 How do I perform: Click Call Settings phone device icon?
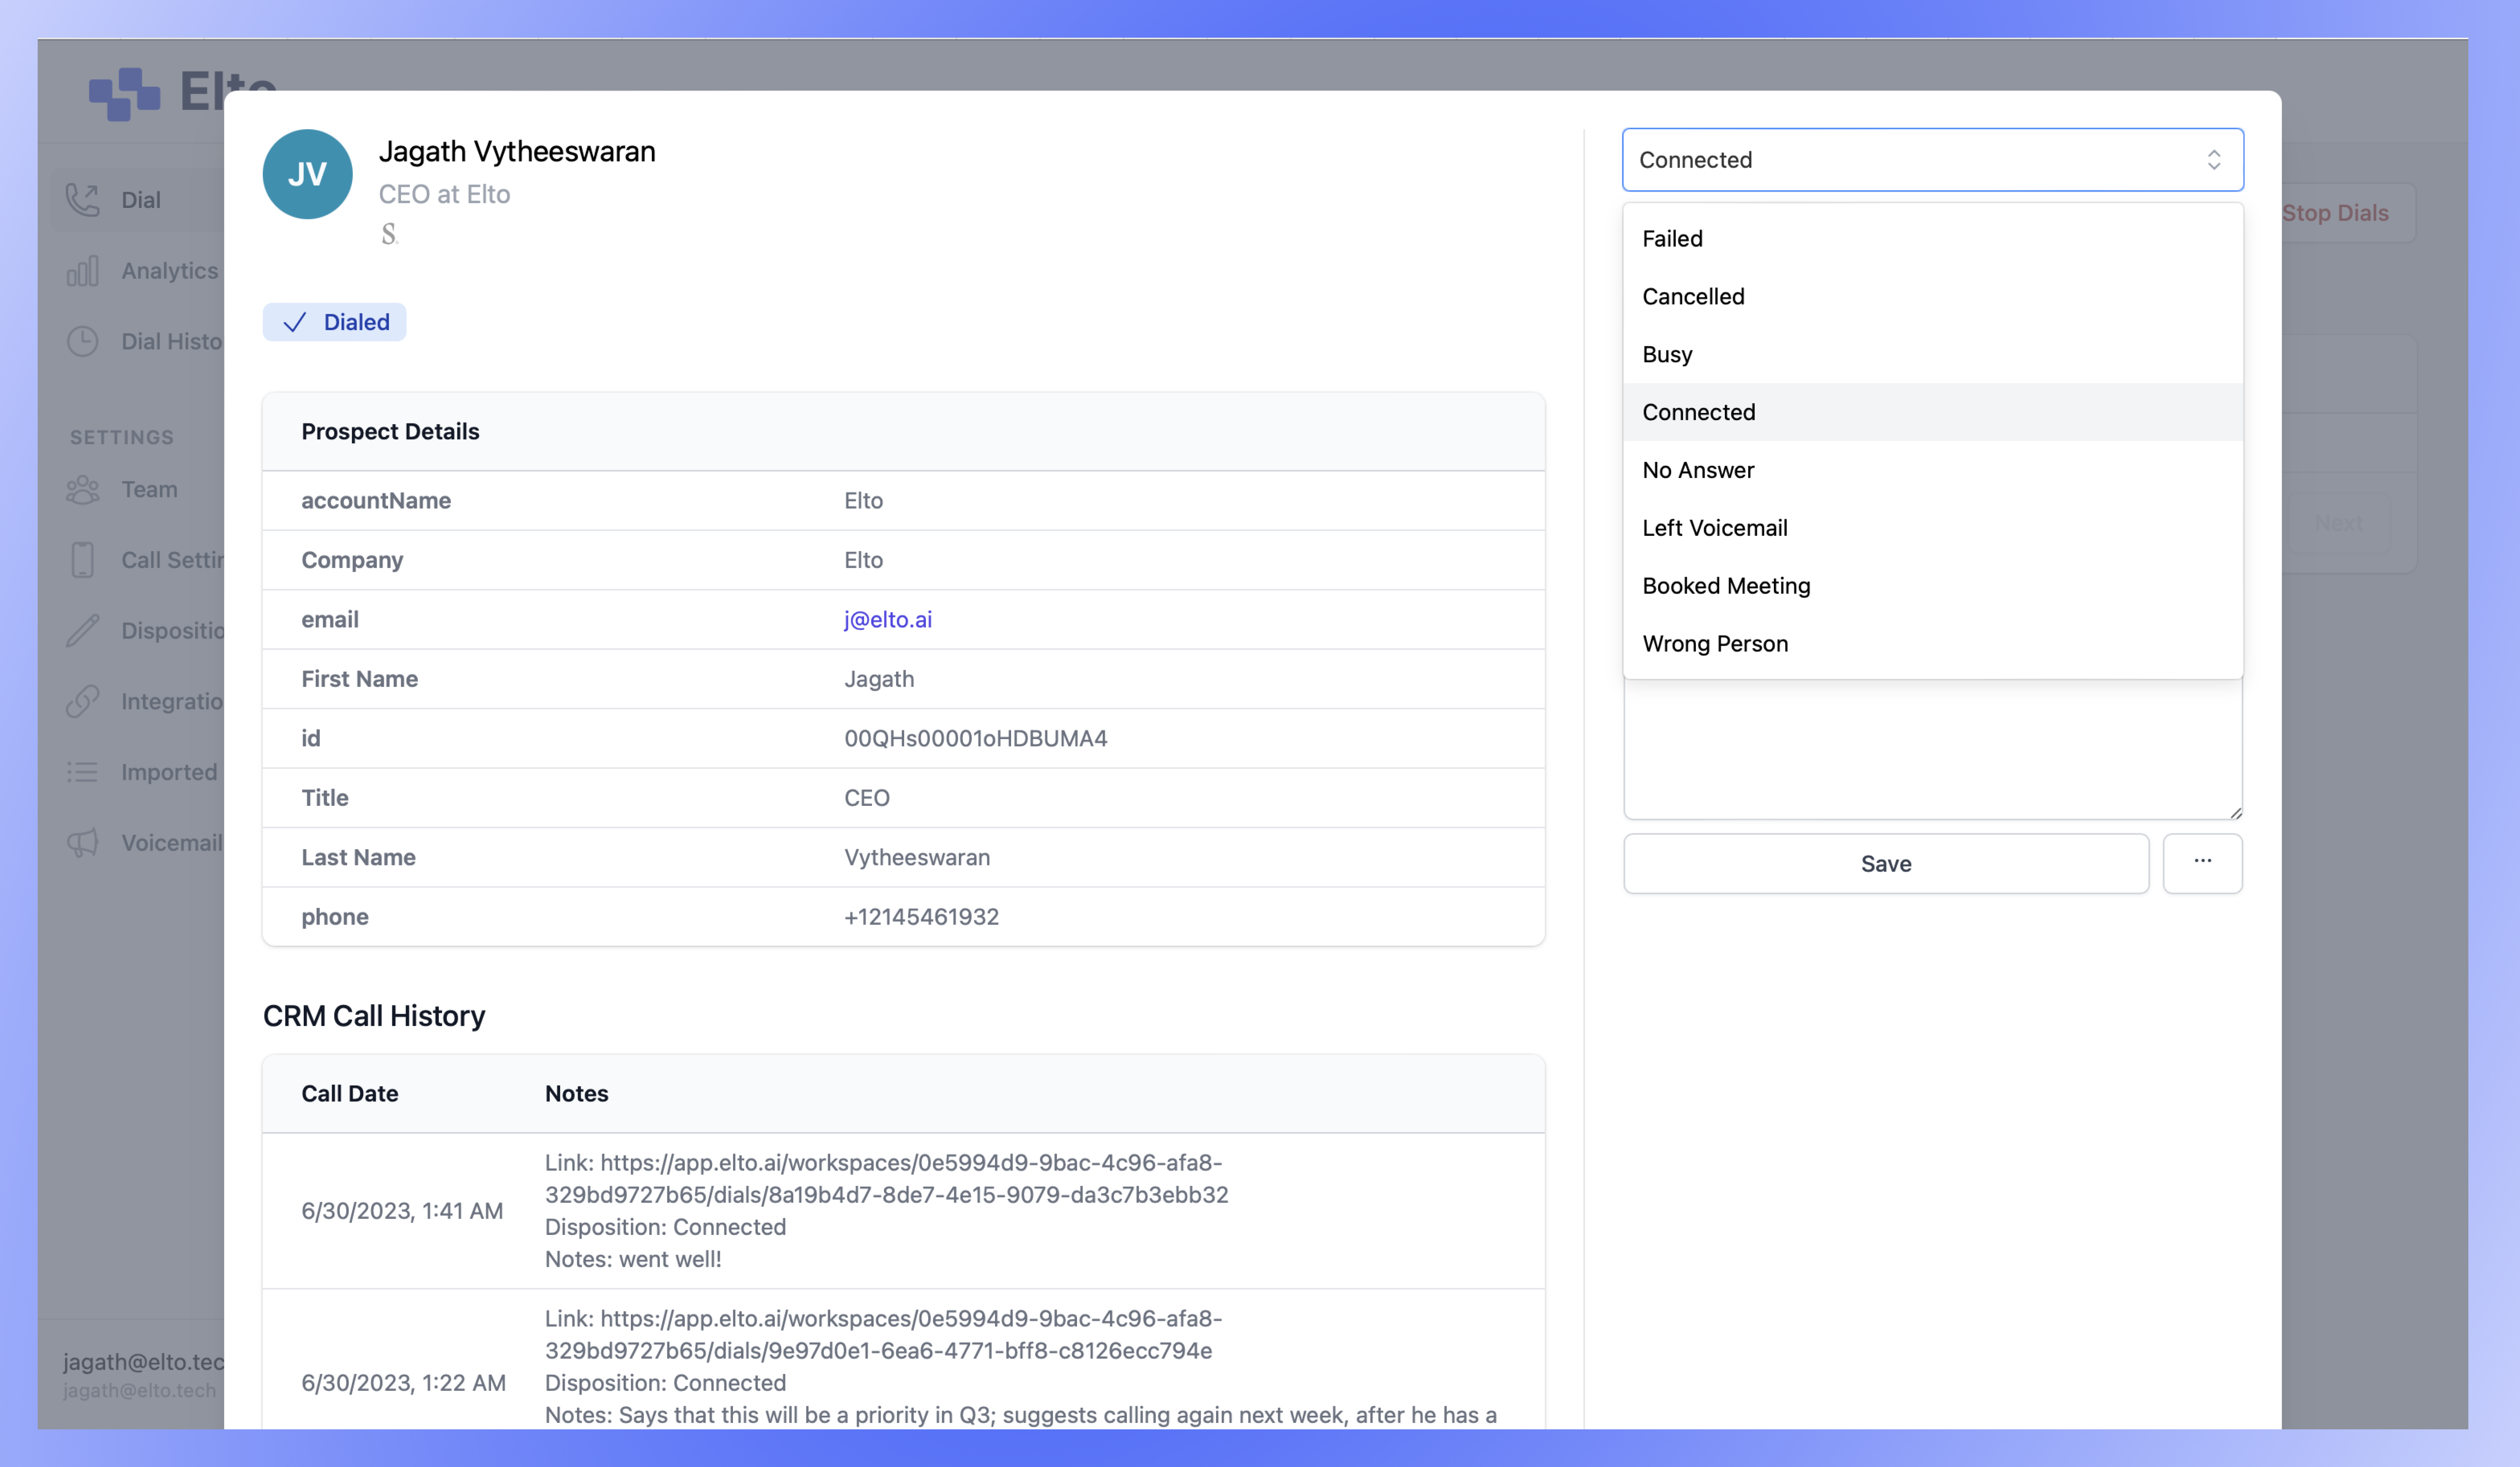tap(83, 560)
